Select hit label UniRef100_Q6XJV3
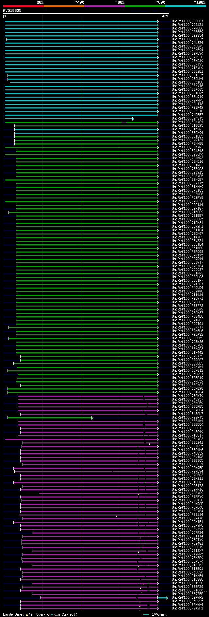The height and width of the screenshot is (617, 209). [x=187, y=65]
